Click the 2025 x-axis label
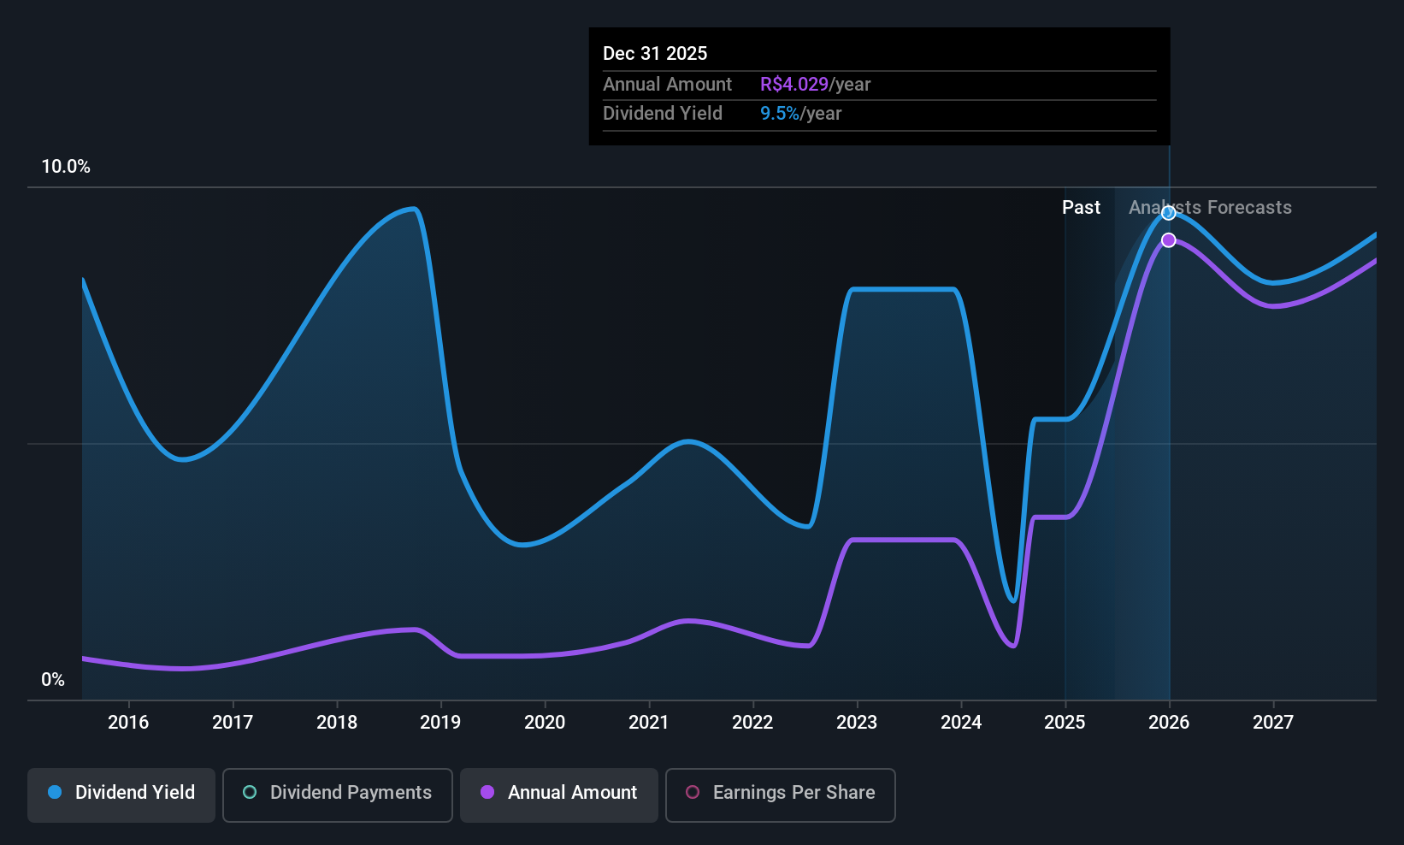Screen dimensions: 1404x845 point(1065,722)
